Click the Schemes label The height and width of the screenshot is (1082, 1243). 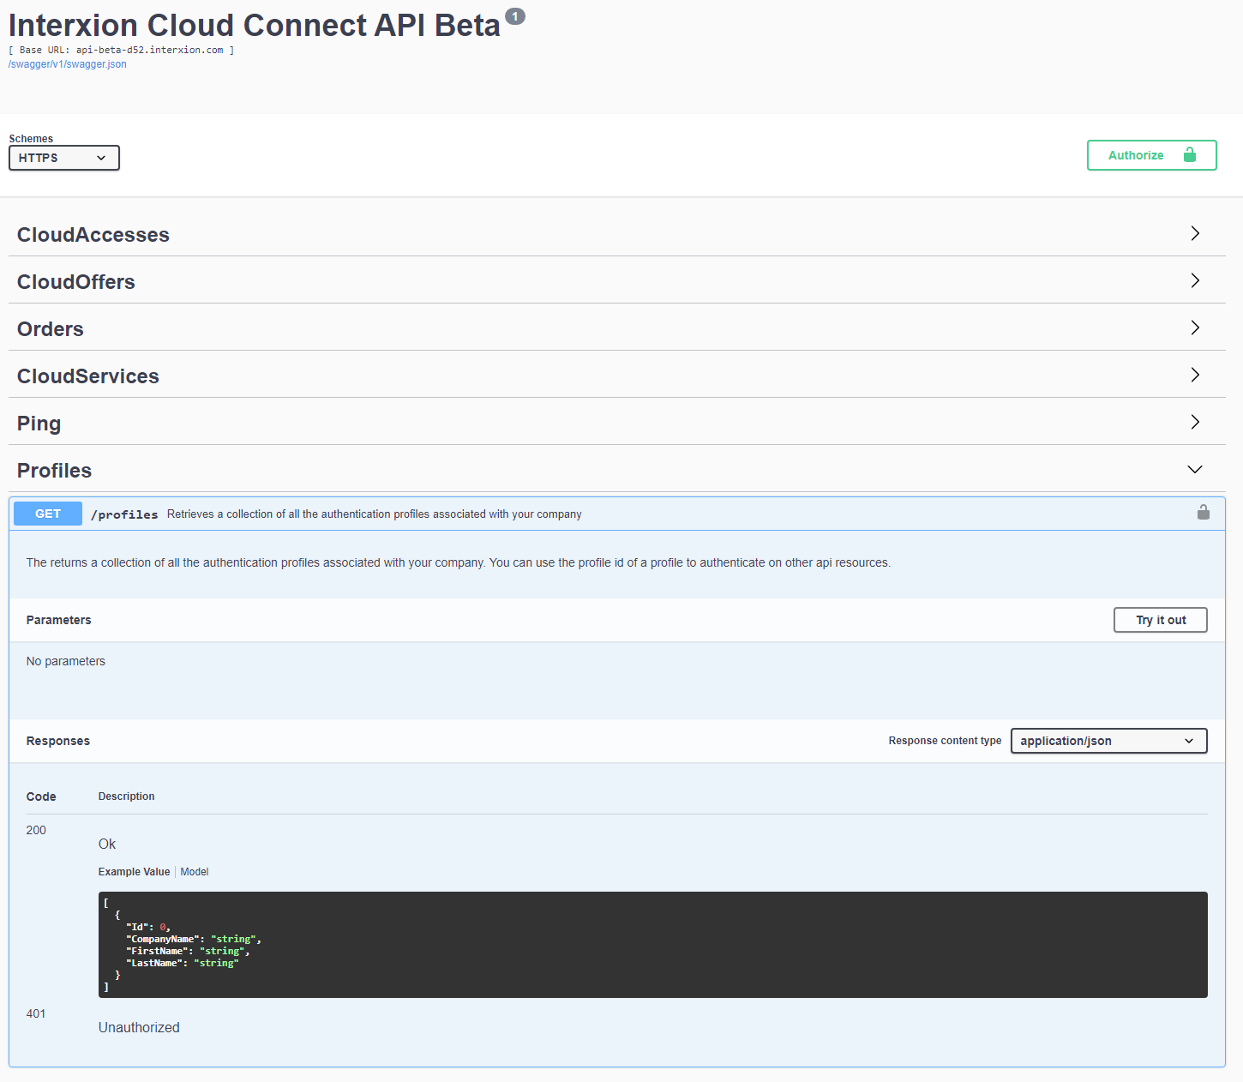(x=31, y=139)
